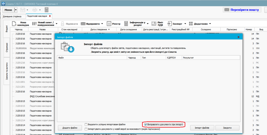Click Соната app icon in title bar
267x135 pixels.
[3, 4]
